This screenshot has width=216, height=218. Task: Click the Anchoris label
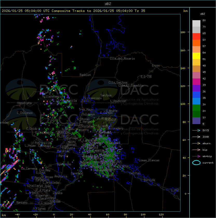tap(61, 176)
